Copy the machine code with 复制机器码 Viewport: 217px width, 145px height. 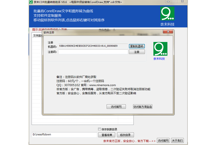pos(137,46)
